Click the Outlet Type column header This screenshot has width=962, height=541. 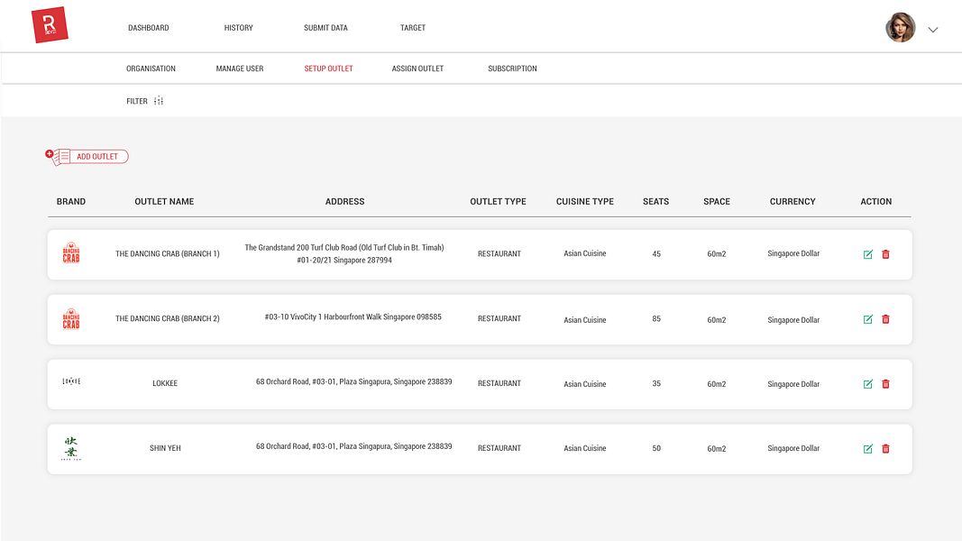tap(499, 201)
